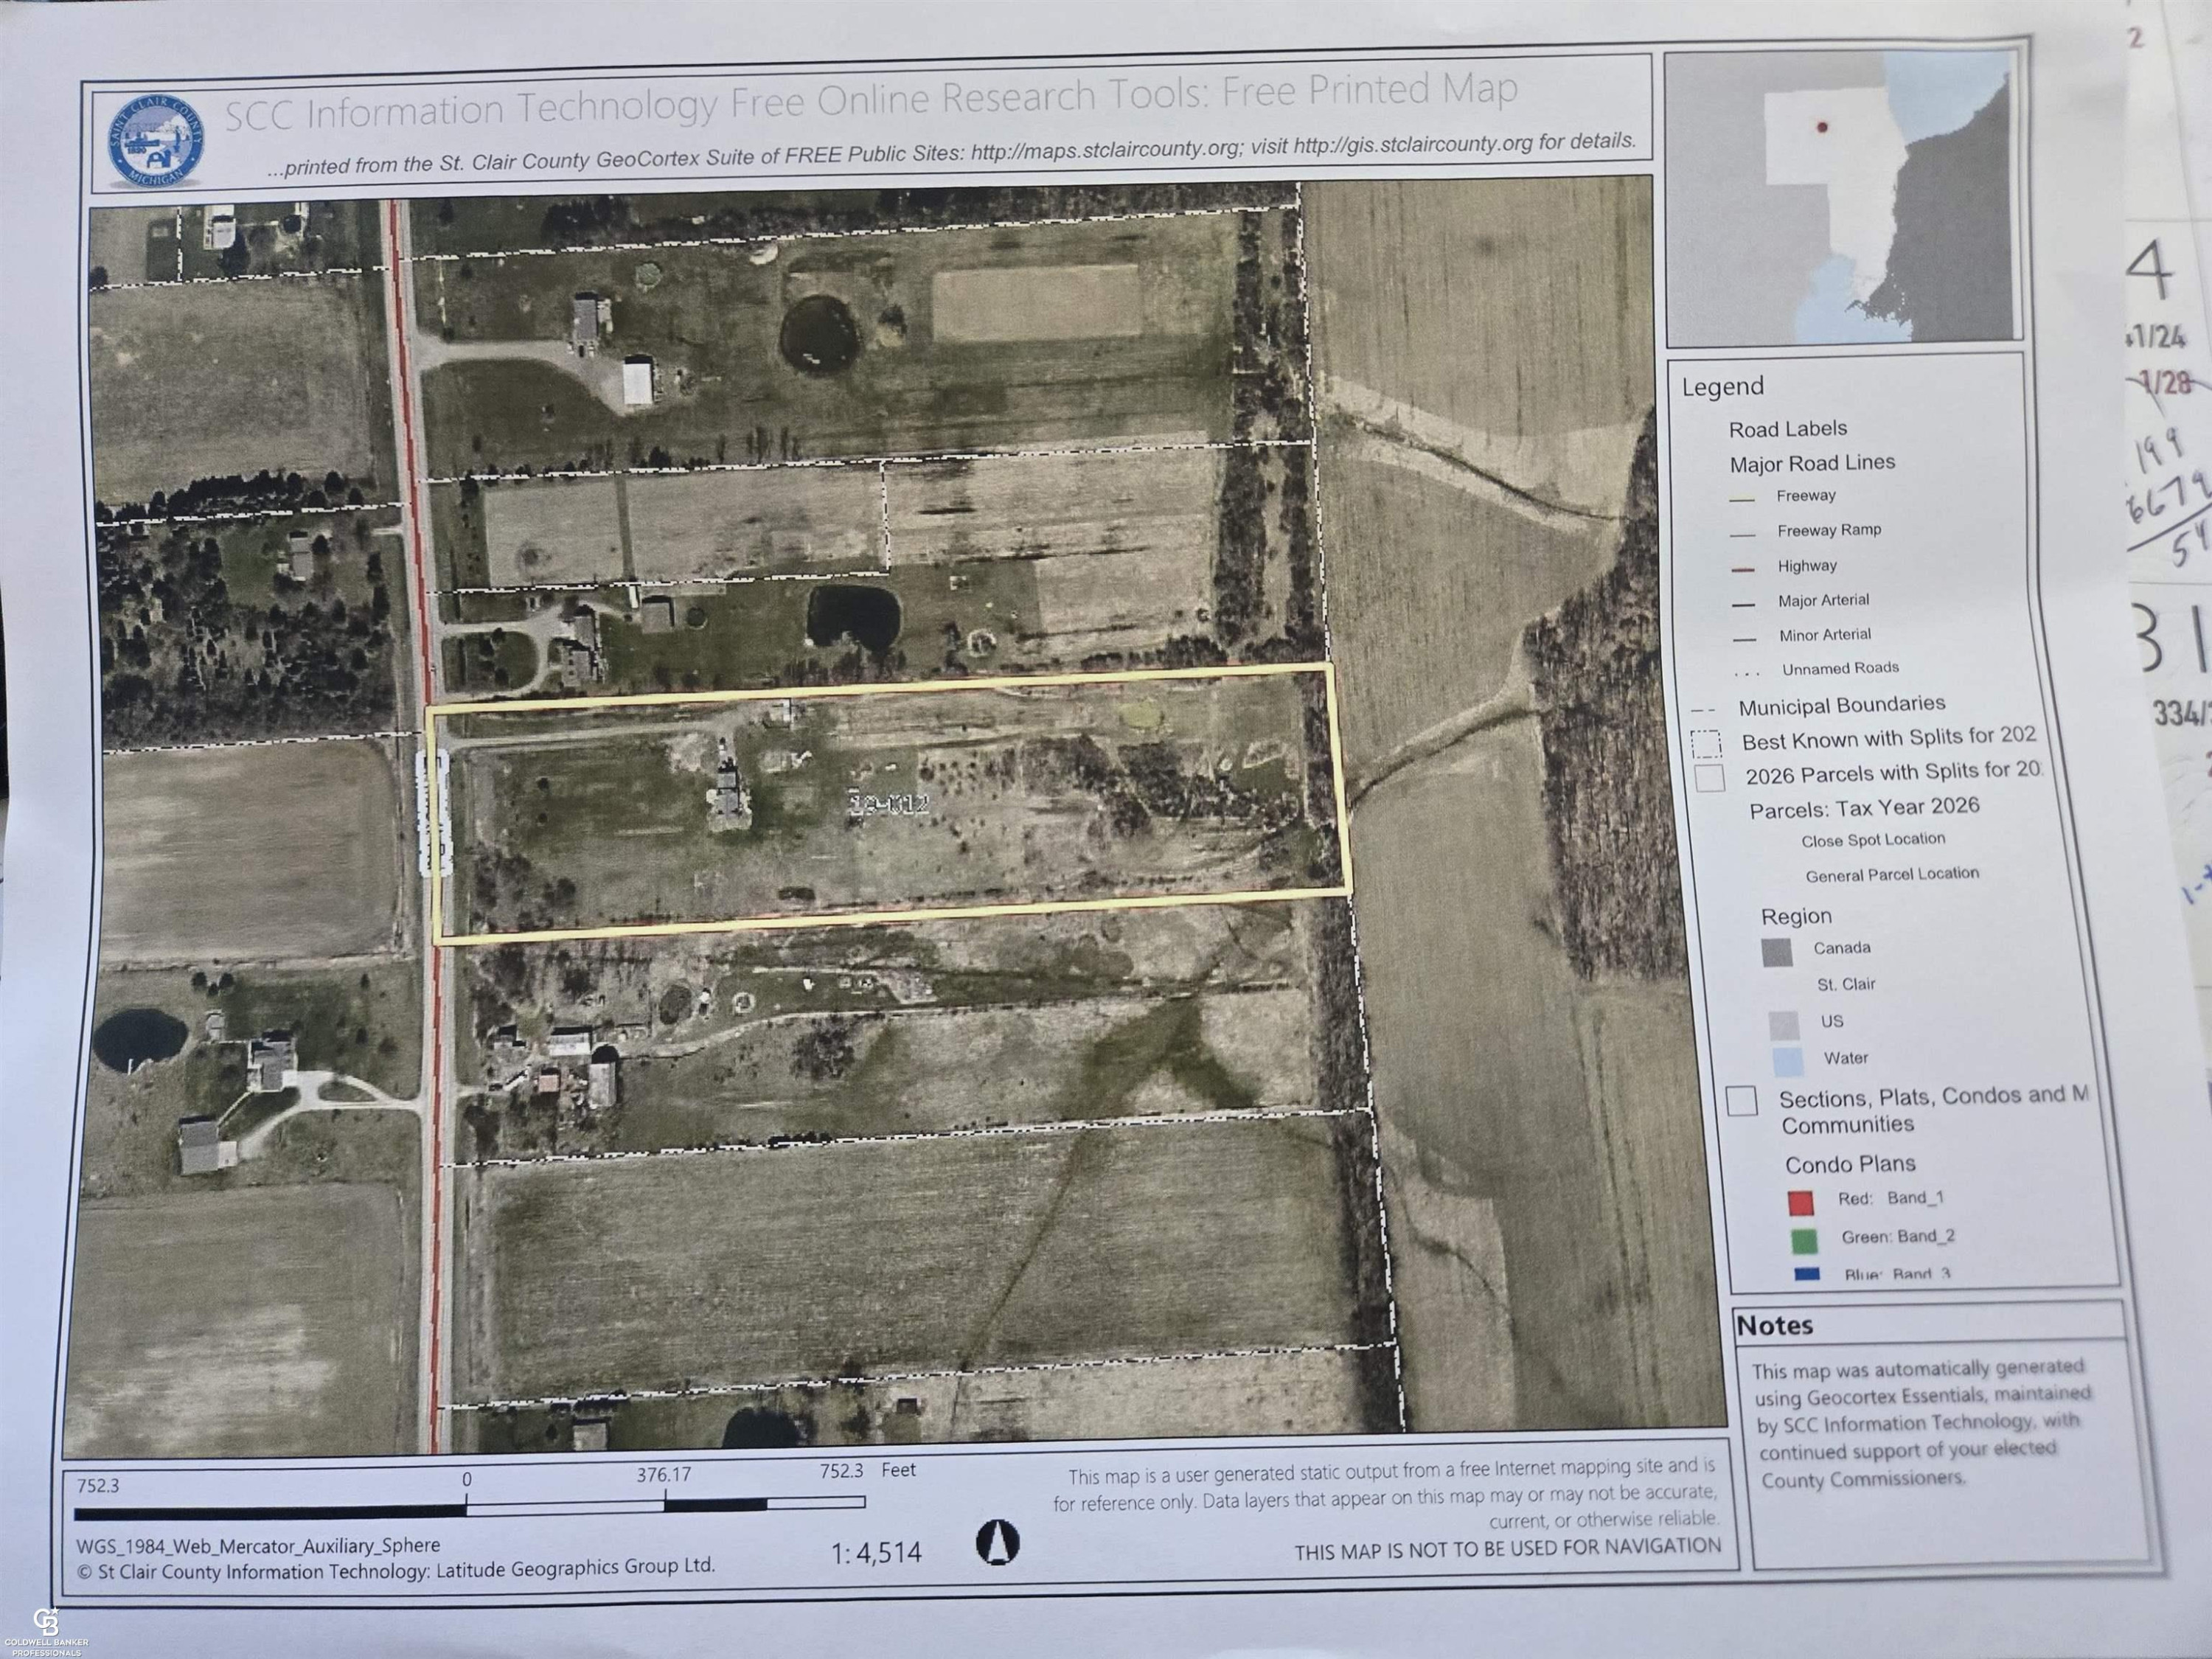Click the WGS_1984_Web_Mercator_Auxiliary_Sphere text

258,1546
